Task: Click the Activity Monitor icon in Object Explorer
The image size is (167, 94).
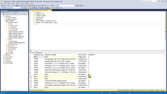Action: click(x=17, y=13)
